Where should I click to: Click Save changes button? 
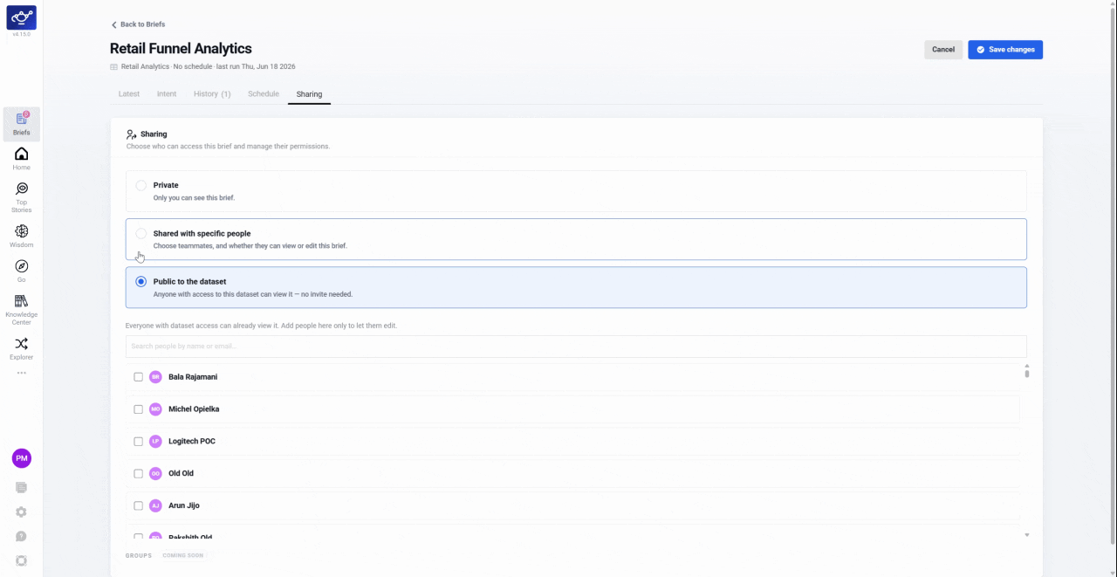(1005, 50)
